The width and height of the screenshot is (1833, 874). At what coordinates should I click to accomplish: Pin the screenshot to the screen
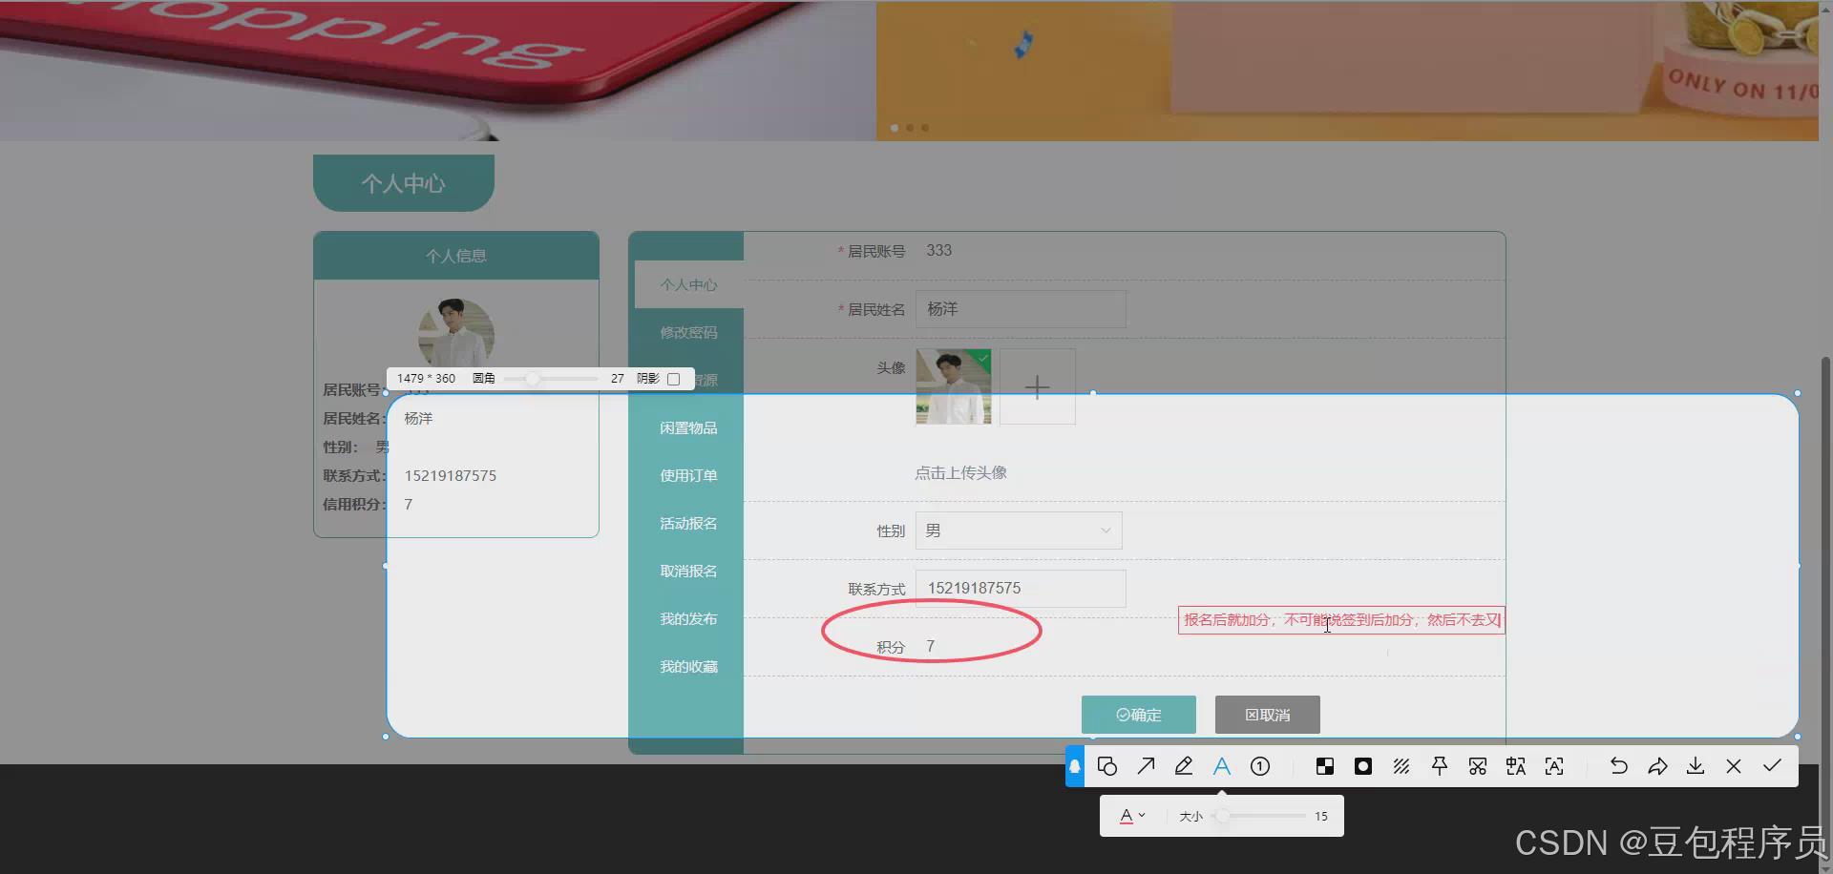[1440, 766]
